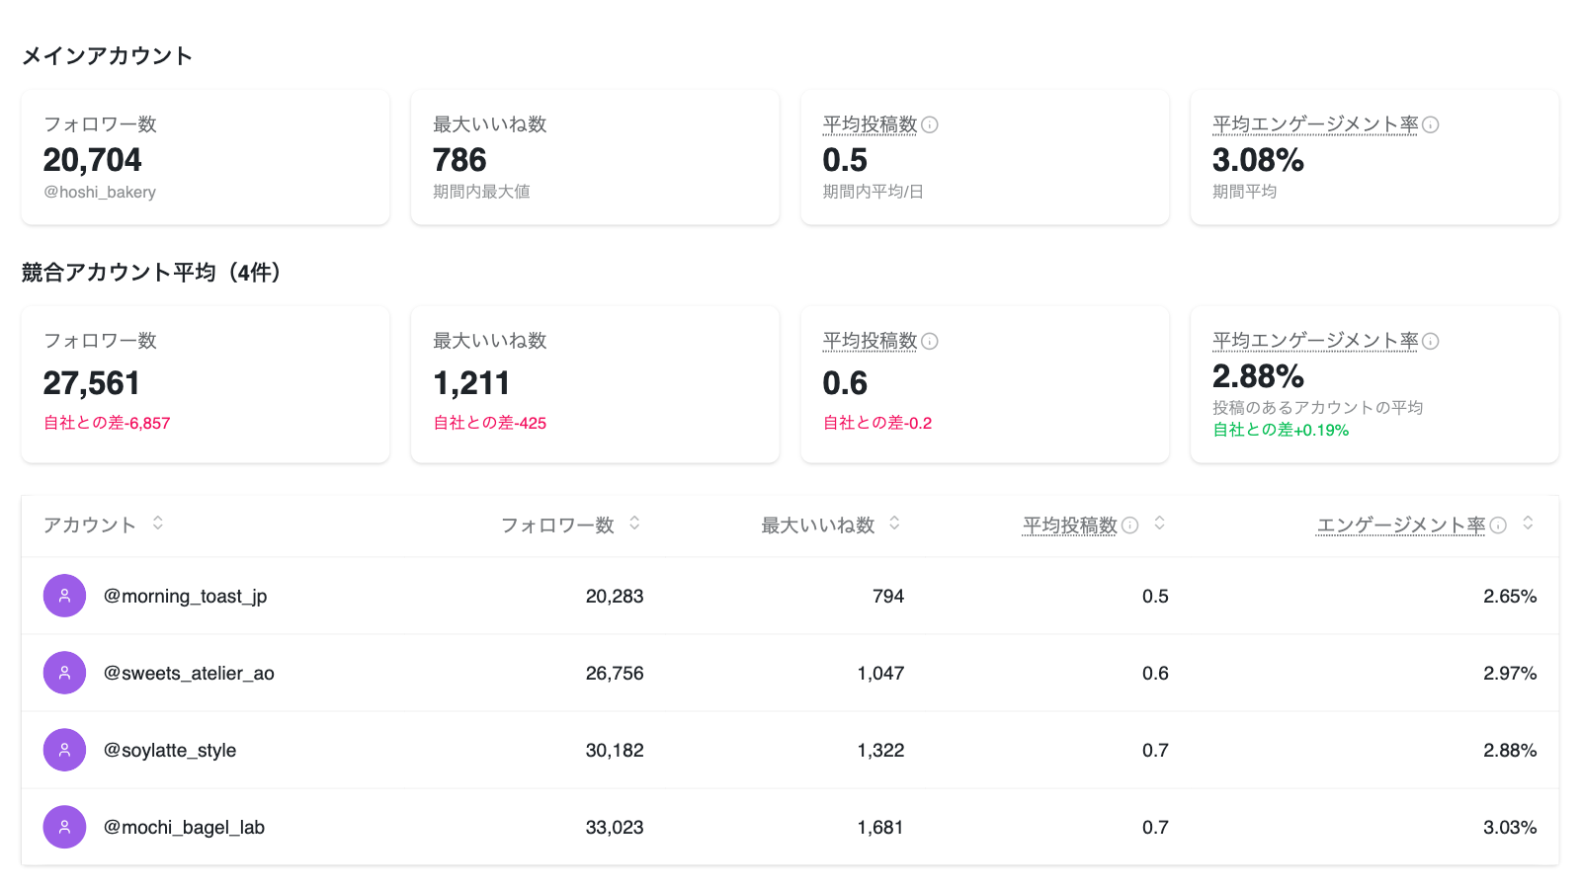Click the green 自社との差+0.19% text
Image resolution: width=1581 pixels, height=889 pixels.
click(1281, 430)
